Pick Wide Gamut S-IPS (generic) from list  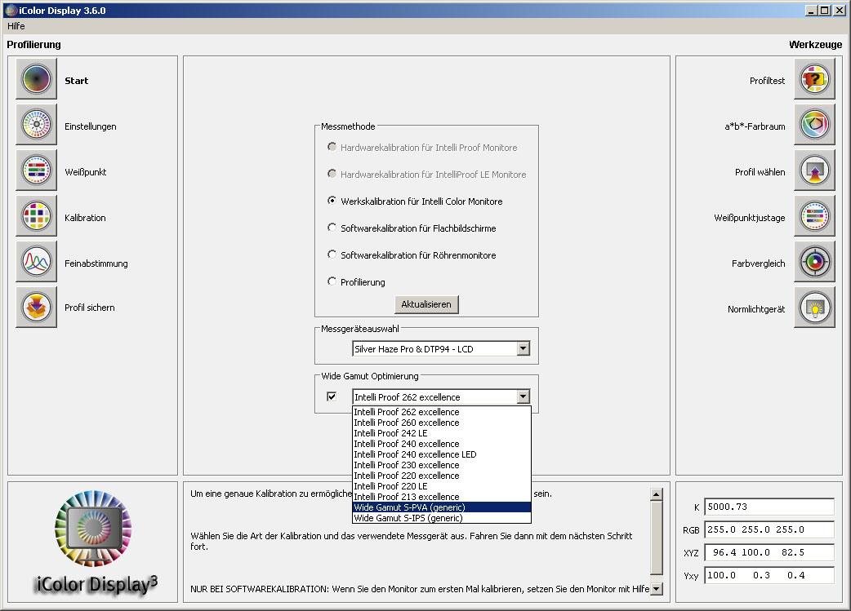point(408,518)
